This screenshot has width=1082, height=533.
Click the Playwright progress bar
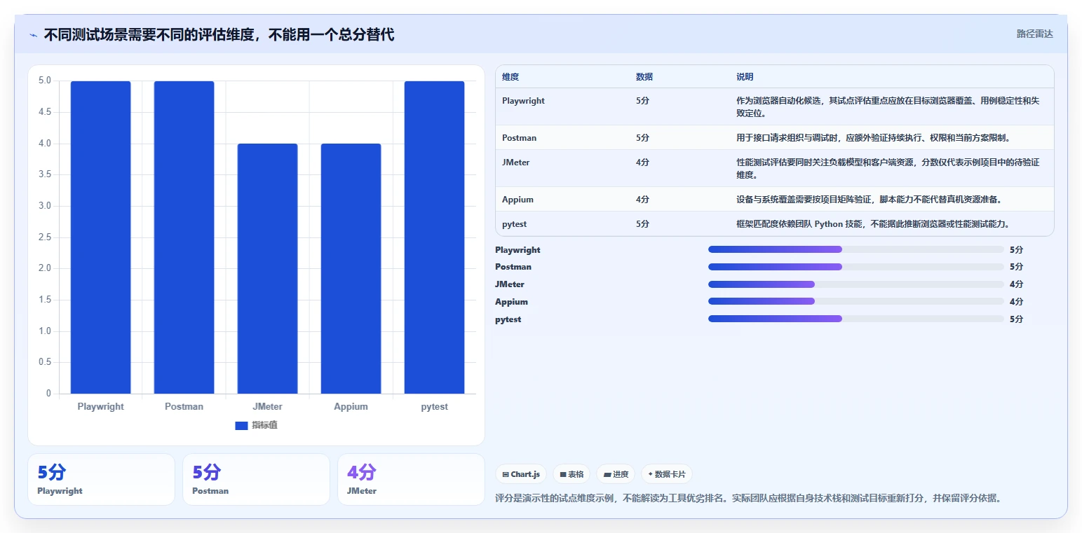coord(856,249)
